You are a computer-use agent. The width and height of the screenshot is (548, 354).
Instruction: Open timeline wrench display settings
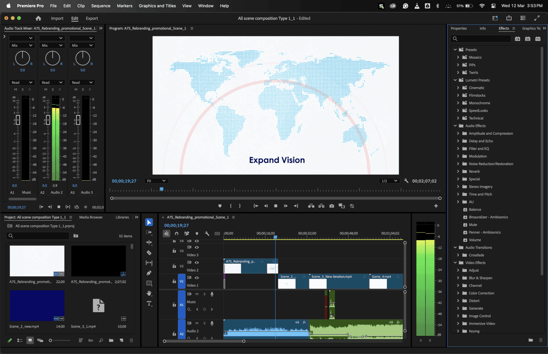tap(207, 234)
